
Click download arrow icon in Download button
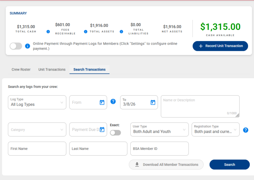click(137, 164)
